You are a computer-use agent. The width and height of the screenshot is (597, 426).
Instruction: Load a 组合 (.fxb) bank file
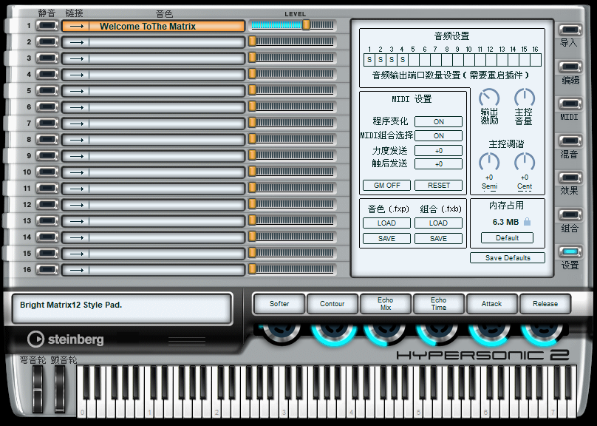[x=438, y=223]
